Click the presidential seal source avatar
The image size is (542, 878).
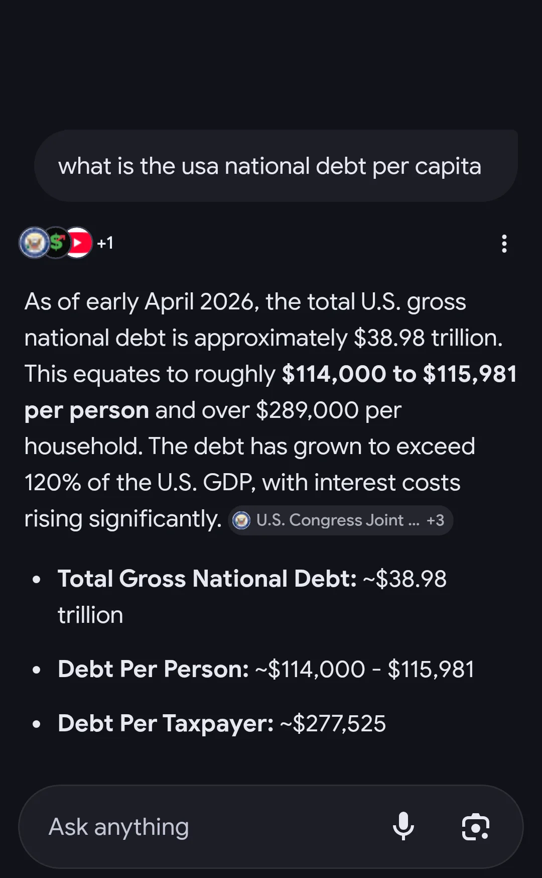34,243
